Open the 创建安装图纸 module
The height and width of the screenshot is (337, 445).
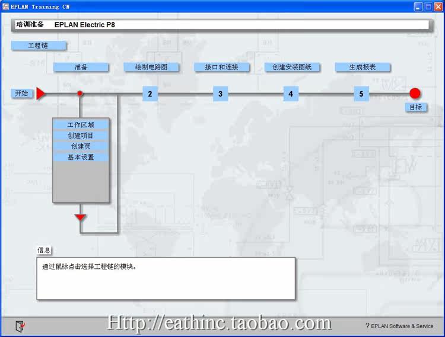point(292,67)
